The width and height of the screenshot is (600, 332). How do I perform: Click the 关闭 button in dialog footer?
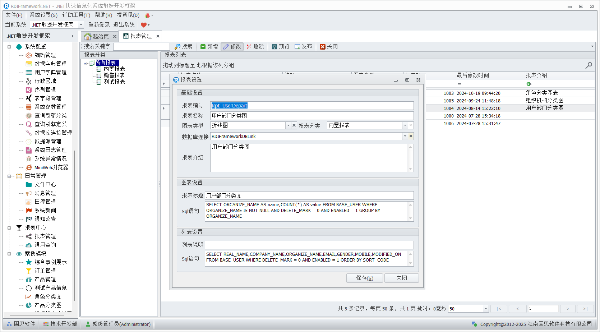(401, 278)
